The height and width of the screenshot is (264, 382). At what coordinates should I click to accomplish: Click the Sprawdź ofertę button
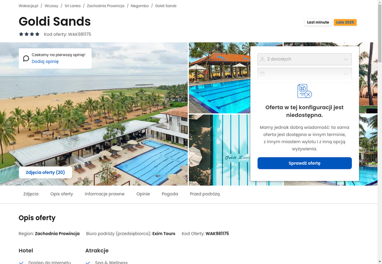[305, 163]
